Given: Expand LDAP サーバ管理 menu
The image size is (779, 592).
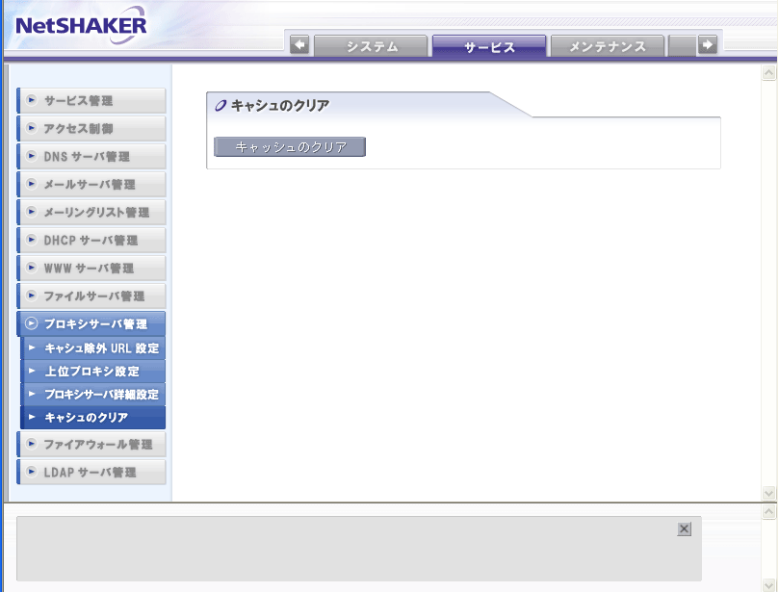Looking at the screenshot, I should [x=91, y=472].
